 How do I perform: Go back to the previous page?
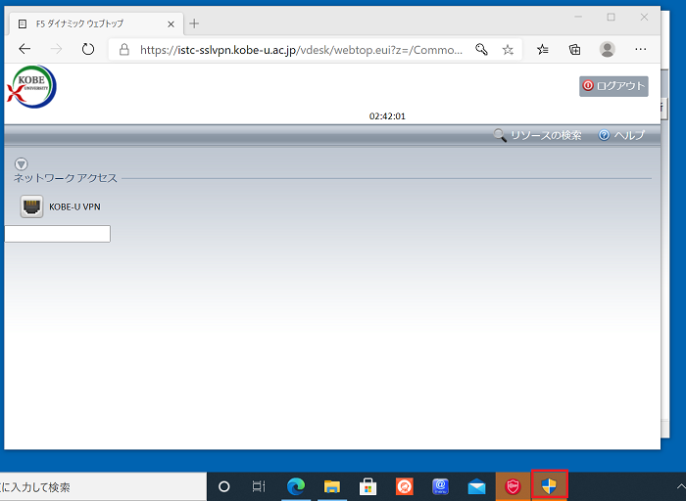point(24,49)
